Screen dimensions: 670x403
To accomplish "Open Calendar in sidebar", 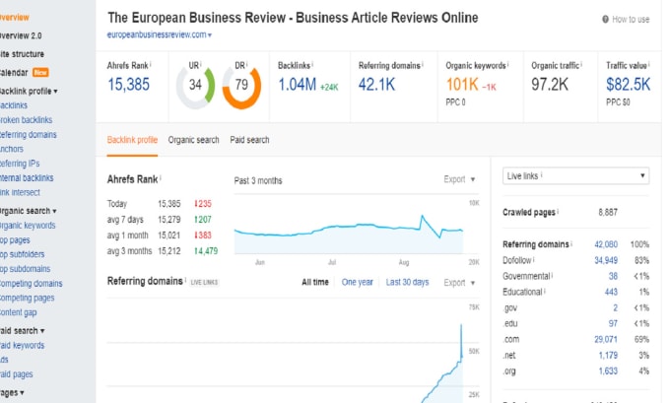I will click(x=14, y=73).
